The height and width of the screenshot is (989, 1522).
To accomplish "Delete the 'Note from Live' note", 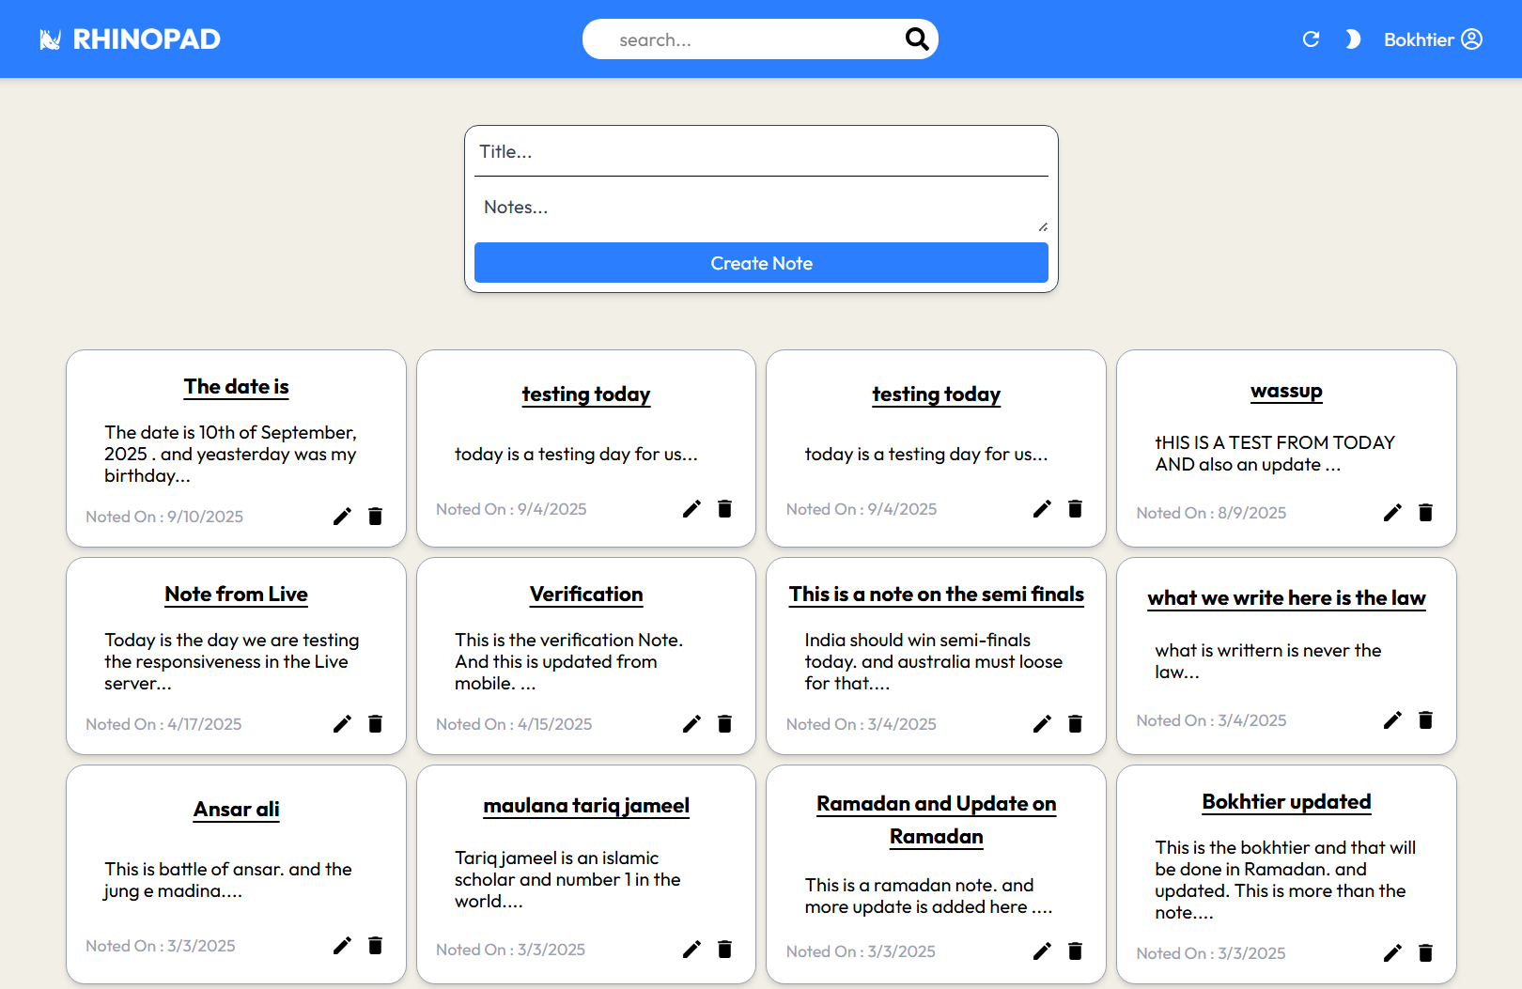I will [375, 723].
